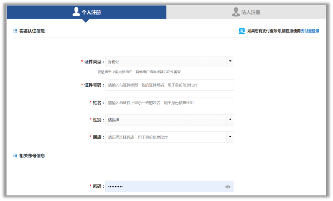Click the 民族 selection placeholder field
The image size is (333, 201).
click(x=166, y=137)
